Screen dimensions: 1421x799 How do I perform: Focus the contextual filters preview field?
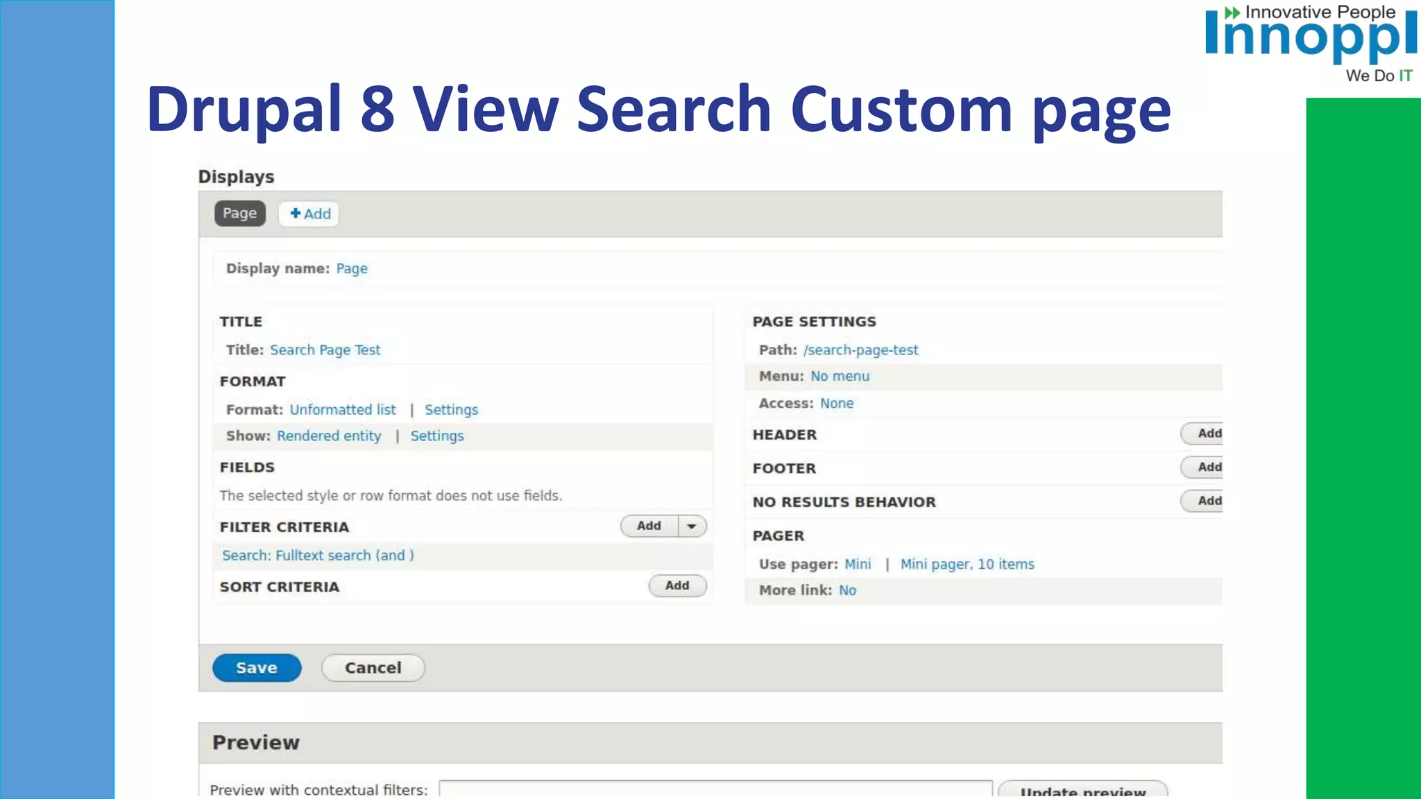tap(715, 789)
